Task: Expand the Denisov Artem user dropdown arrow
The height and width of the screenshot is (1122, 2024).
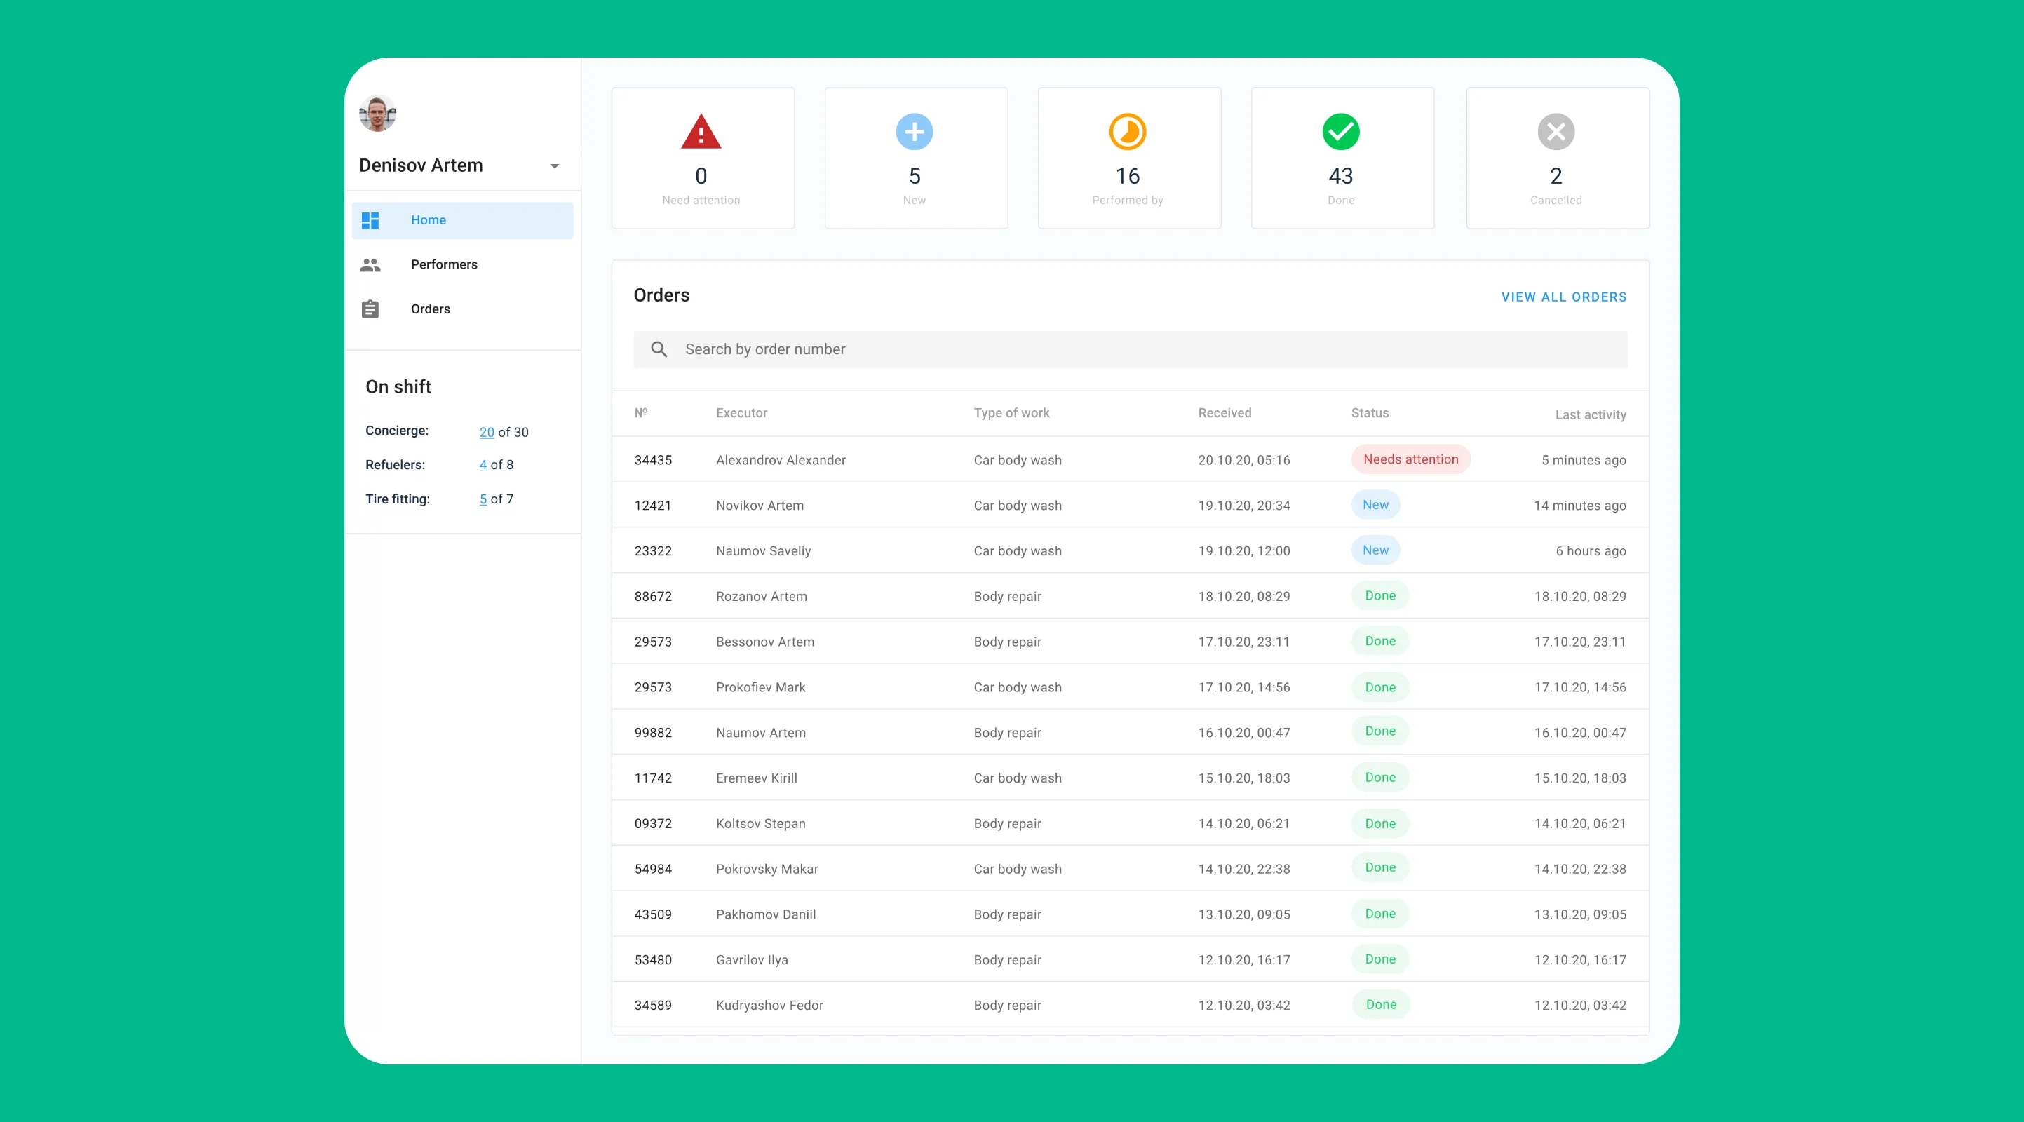Action: tap(555, 165)
